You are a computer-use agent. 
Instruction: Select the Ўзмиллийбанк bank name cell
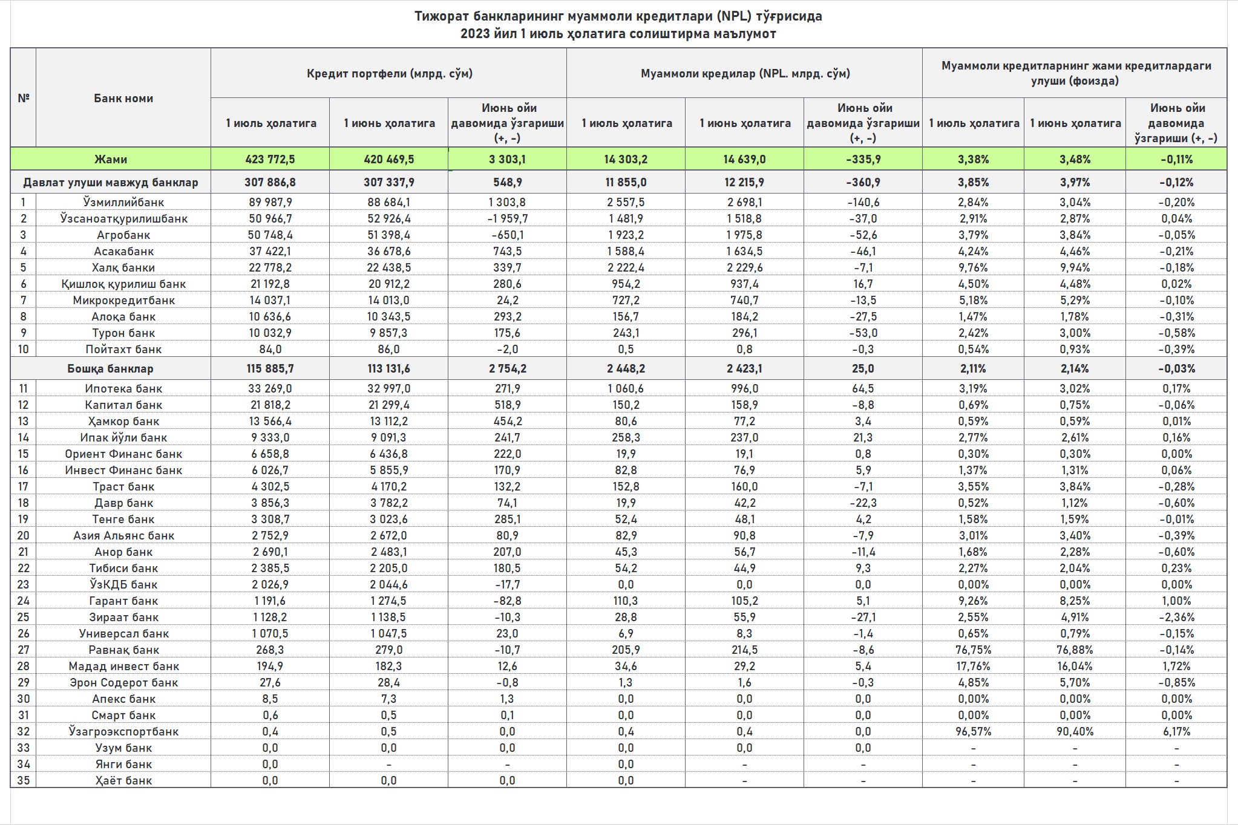click(x=123, y=202)
